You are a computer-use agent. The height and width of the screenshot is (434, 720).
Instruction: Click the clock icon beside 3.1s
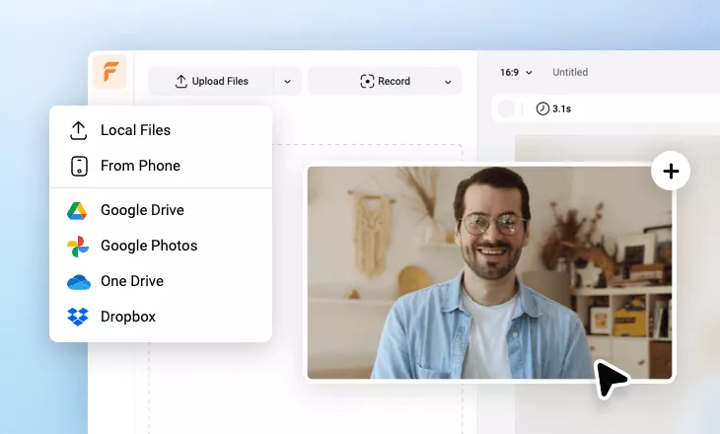[x=542, y=108]
